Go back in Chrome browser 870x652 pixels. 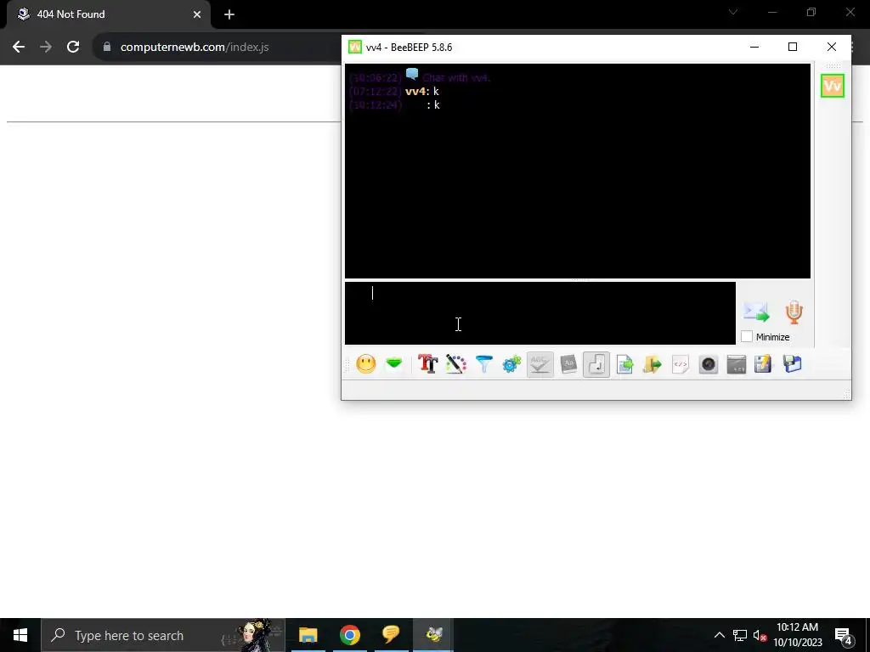pyautogui.click(x=19, y=47)
